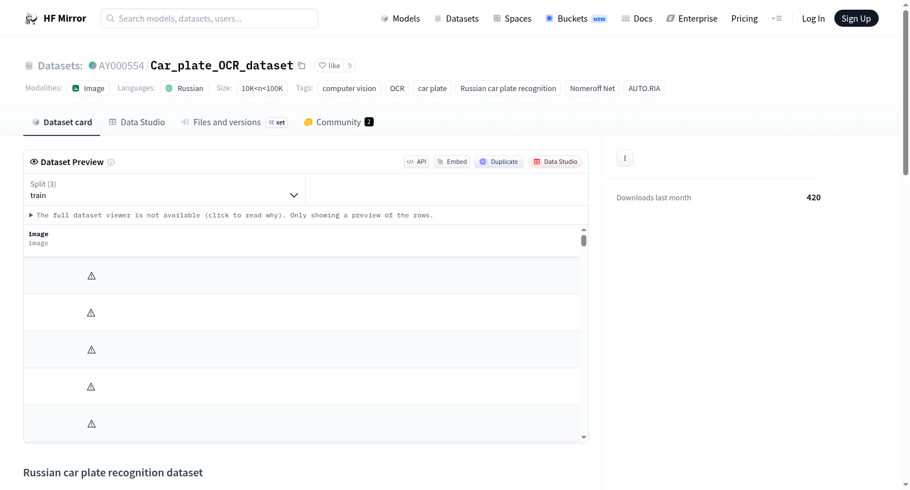Click the info icon beside Dataset Preview
Image resolution: width=910 pixels, height=490 pixels.
[111, 162]
